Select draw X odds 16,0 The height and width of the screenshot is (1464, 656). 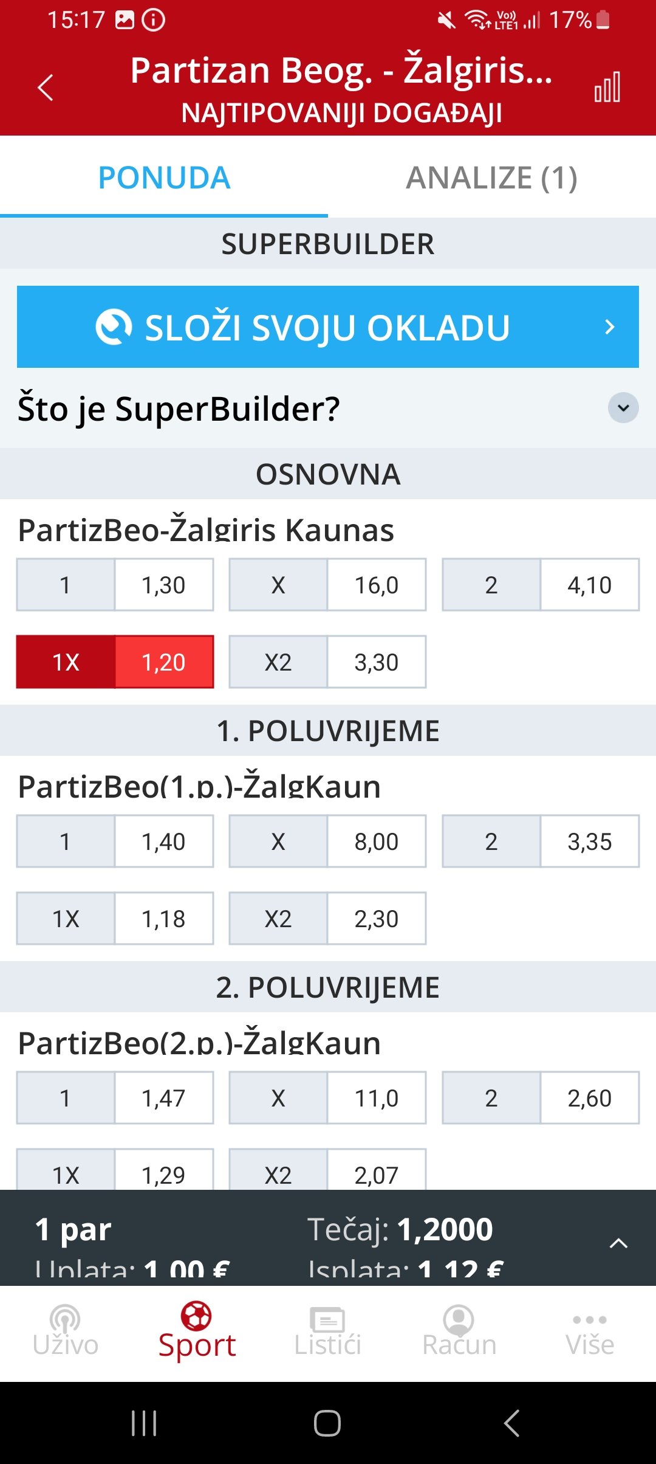327,585
